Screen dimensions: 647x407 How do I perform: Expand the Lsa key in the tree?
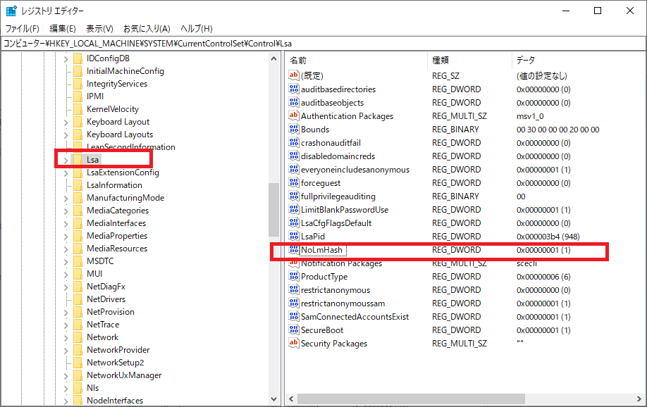click(66, 161)
